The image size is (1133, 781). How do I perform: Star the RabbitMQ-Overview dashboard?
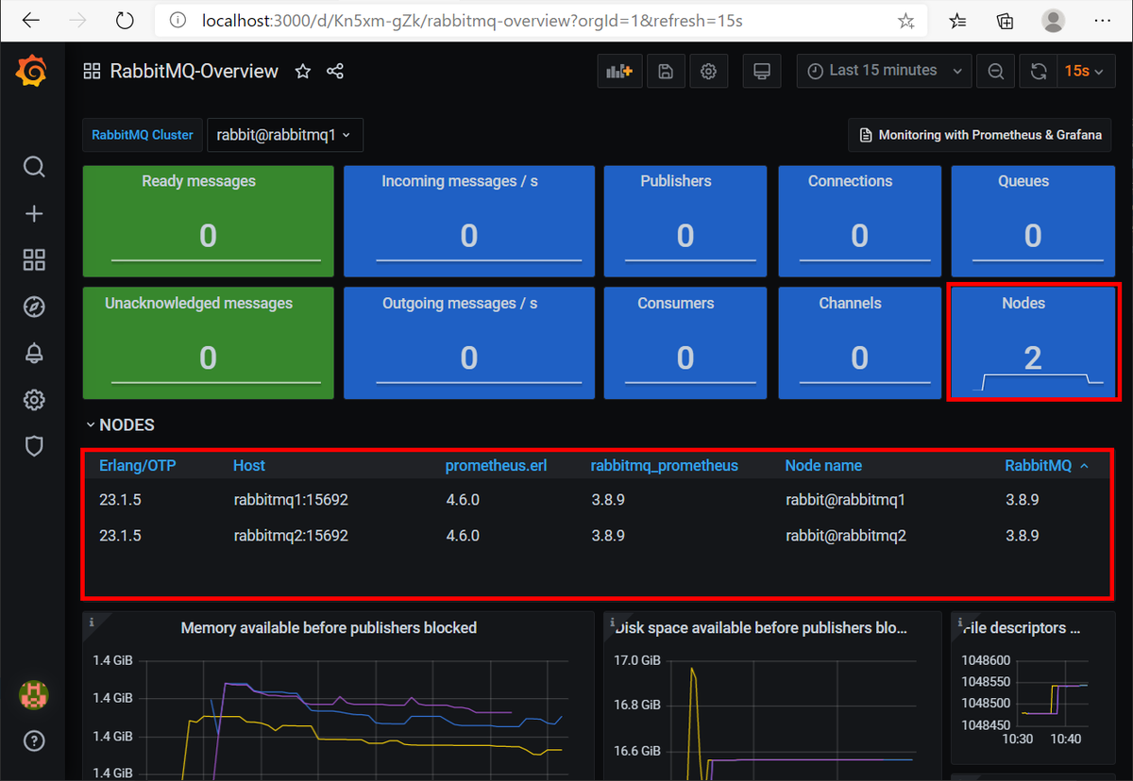(303, 71)
